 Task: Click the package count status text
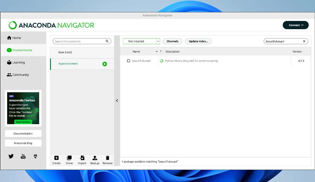pyautogui.click(x=150, y=162)
